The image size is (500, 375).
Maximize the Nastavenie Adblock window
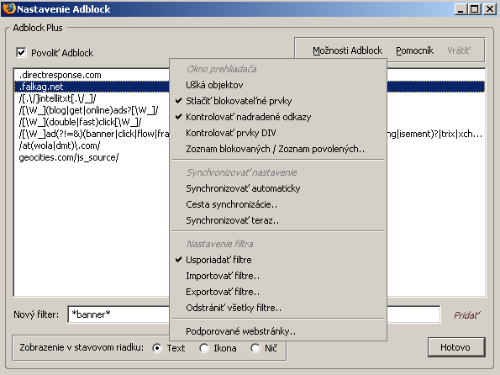pos(475,8)
